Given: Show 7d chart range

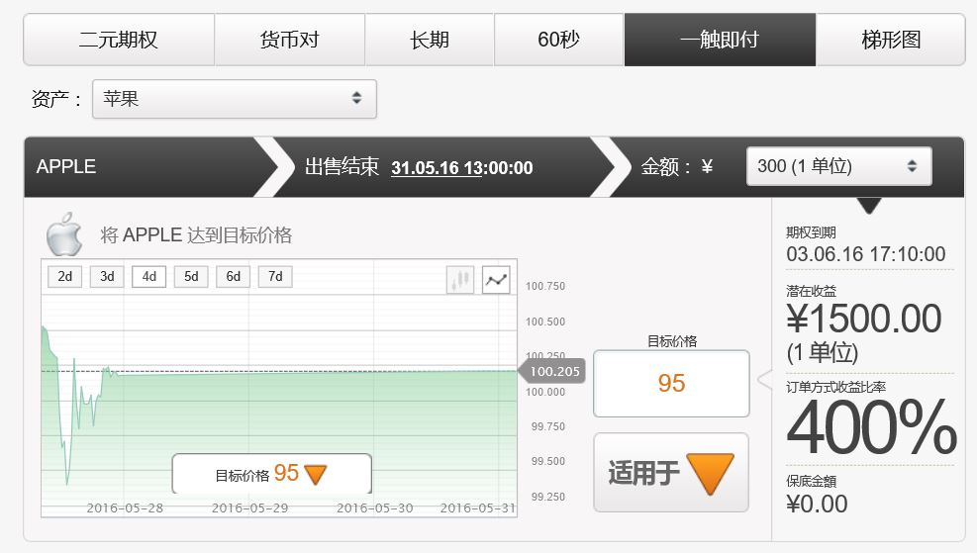Looking at the screenshot, I should pyautogui.click(x=275, y=277).
